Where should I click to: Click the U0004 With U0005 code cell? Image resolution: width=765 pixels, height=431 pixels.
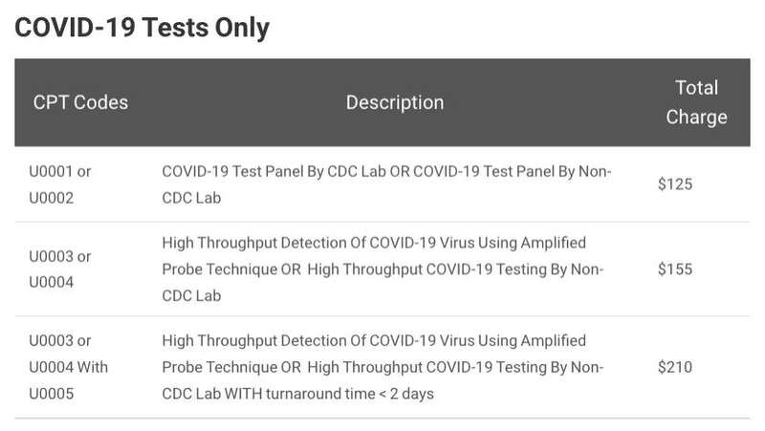pyautogui.click(x=68, y=367)
